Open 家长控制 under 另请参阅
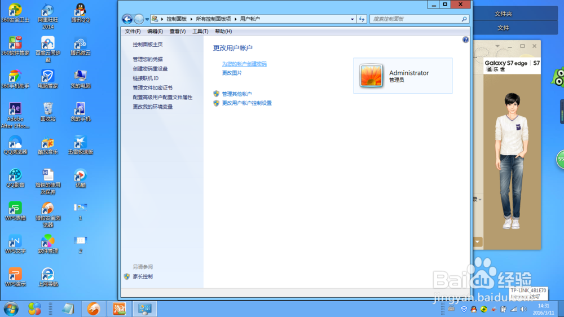This screenshot has width=564, height=317. (143, 276)
